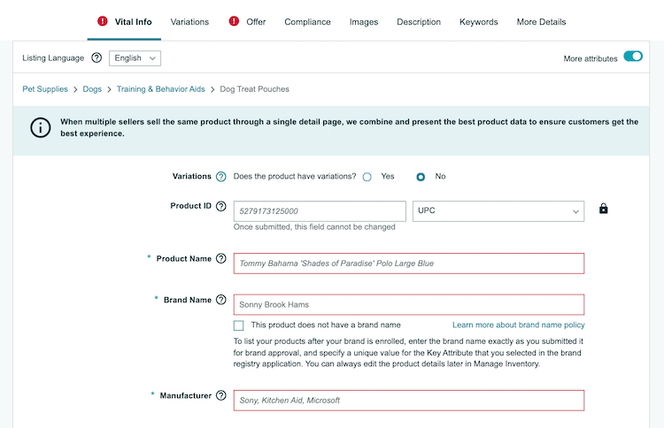Screen dimensions: 664x428
Task: Click the red error icon on Vital Info
Action: click(x=103, y=20)
